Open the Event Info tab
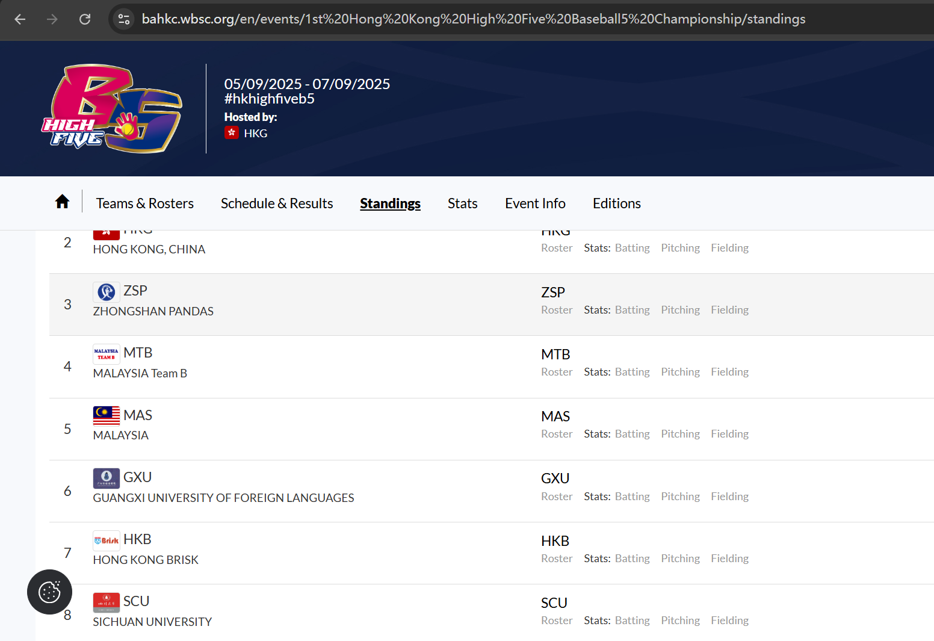 tap(535, 203)
